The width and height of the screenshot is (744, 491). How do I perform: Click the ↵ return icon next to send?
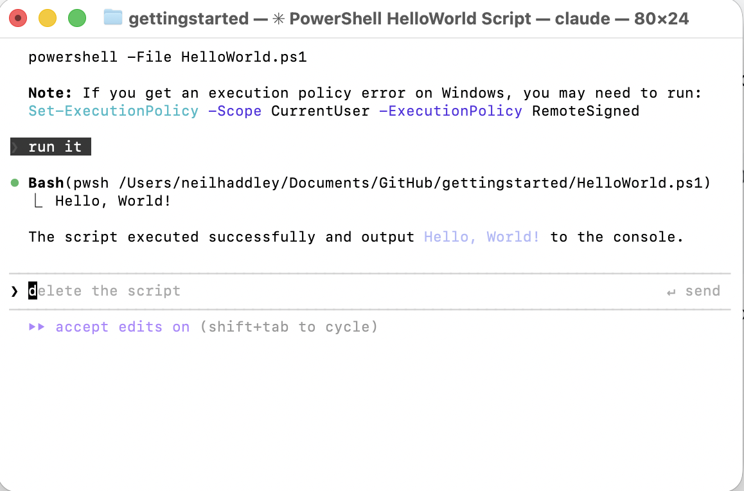tap(671, 291)
